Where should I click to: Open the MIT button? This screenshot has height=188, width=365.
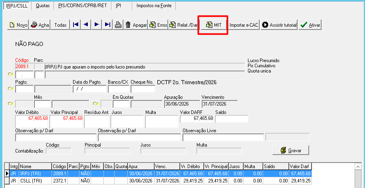213,25
